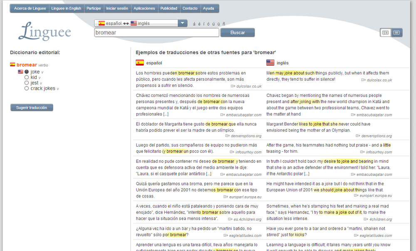The height and width of the screenshot is (251, 416).
Task: Switch to single-column layout view icon
Action: (x=396, y=32)
